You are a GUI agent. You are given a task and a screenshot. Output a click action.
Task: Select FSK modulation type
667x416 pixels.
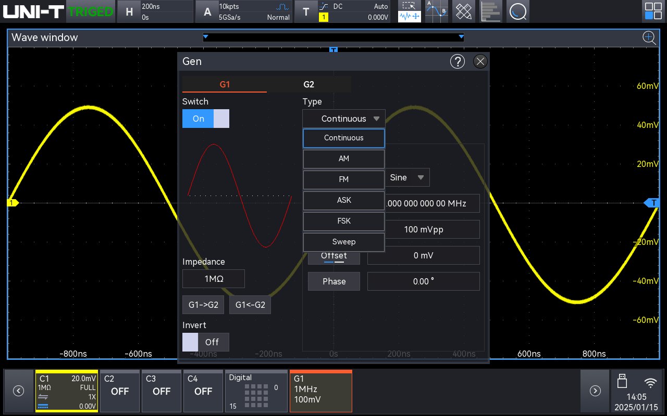click(x=344, y=221)
